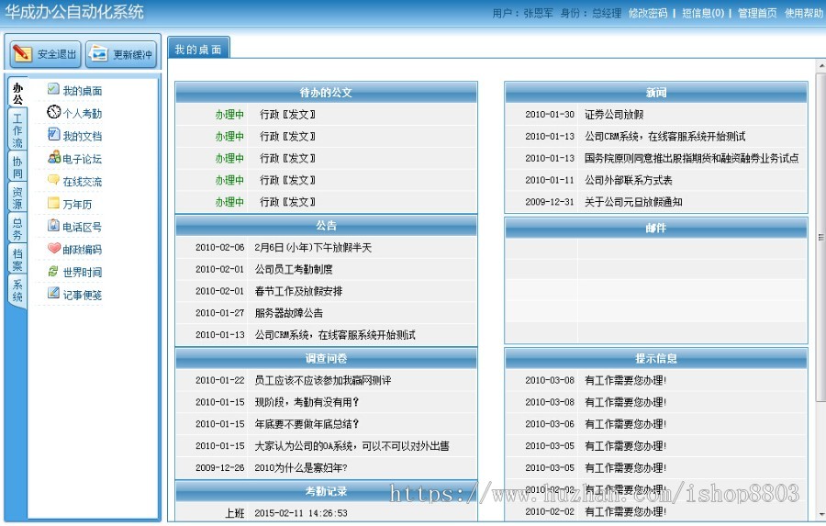Viewport: 826px width, 526px height.
Task: Go to 管理首页 link
Action: pyautogui.click(x=757, y=13)
